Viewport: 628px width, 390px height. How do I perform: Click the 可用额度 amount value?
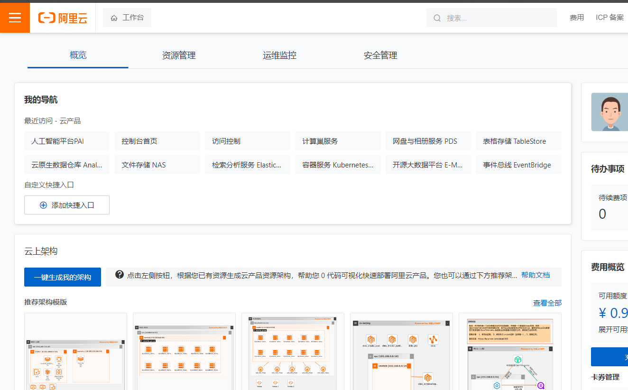click(x=613, y=313)
